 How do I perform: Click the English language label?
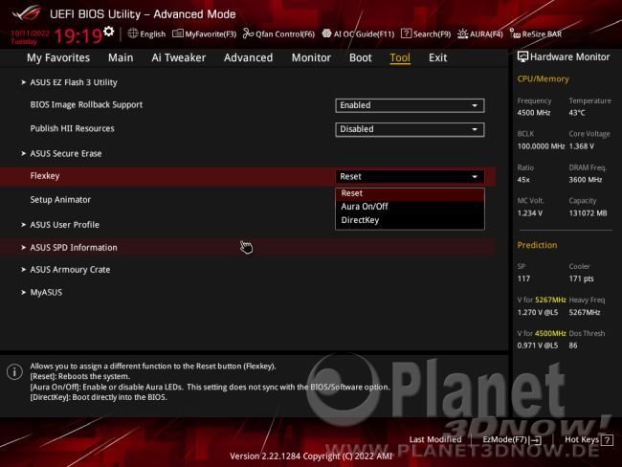point(153,34)
